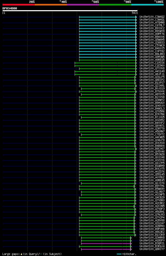Select the UniRef100_Q060J0 label
Screen dimensions: 166x256
click(152, 106)
